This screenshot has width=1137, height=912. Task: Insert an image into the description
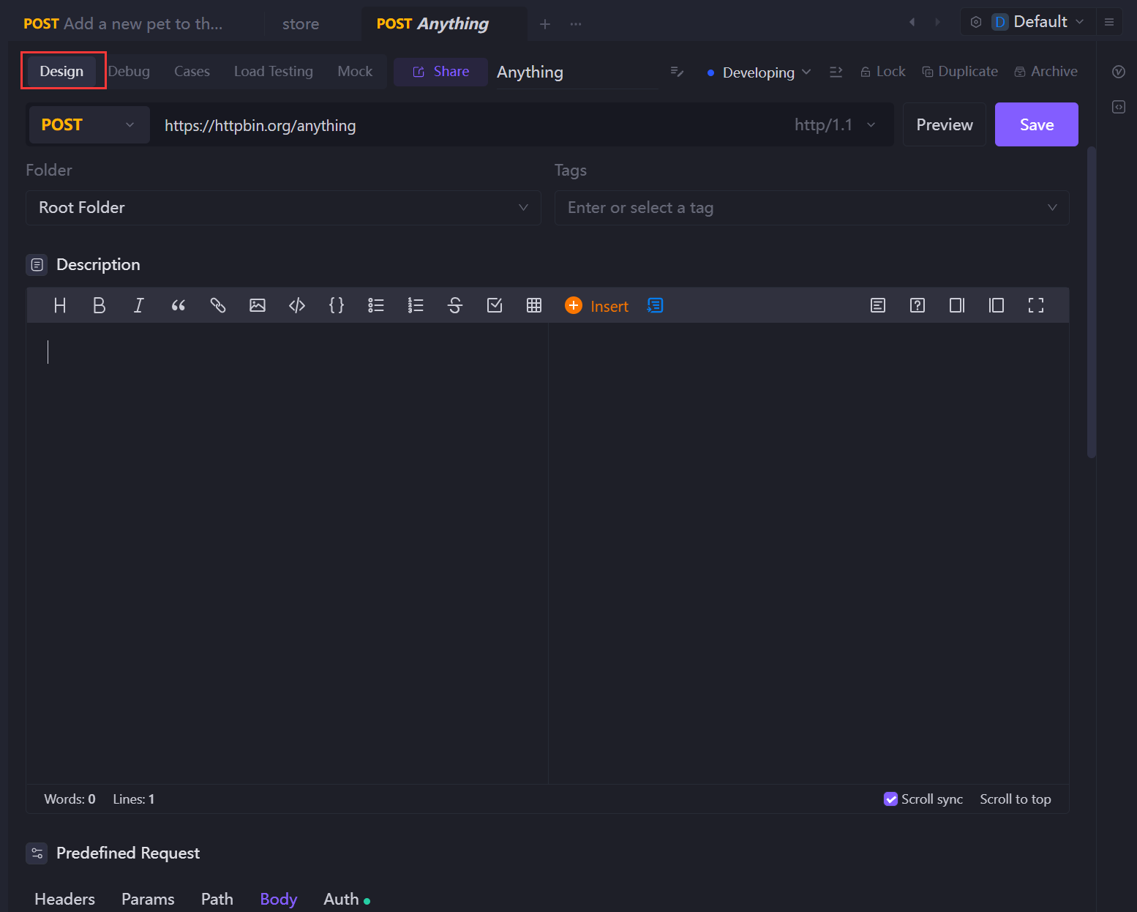coord(258,305)
